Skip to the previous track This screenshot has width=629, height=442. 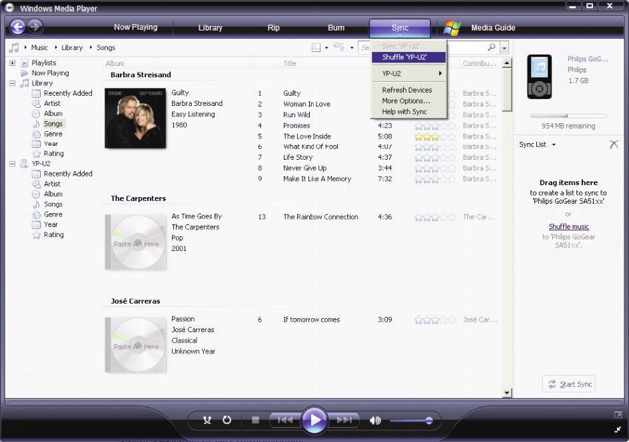pos(285,420)
